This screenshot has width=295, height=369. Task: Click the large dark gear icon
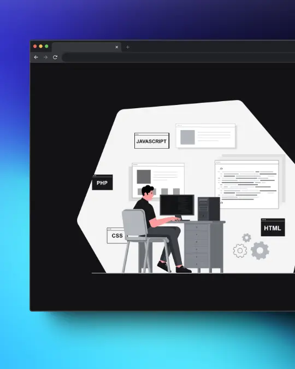tap(260, 250)
